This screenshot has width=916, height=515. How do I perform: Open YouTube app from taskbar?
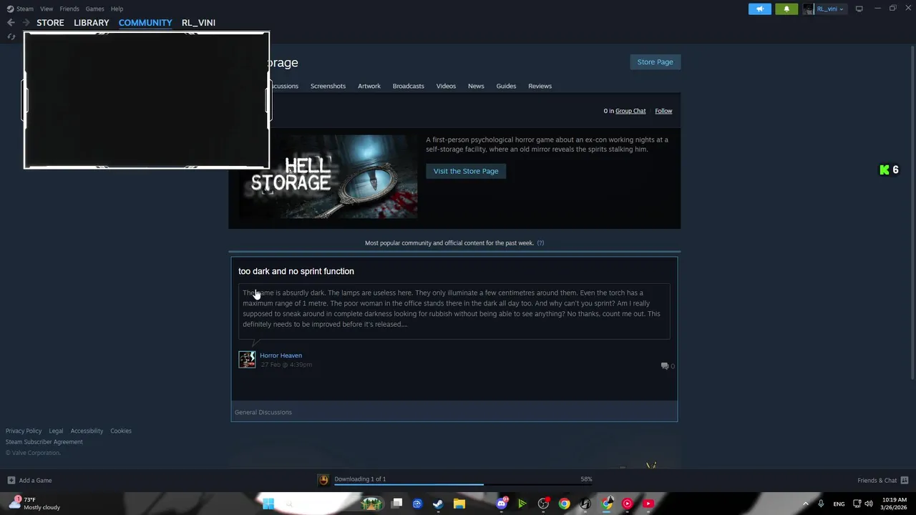pos(648,504)
